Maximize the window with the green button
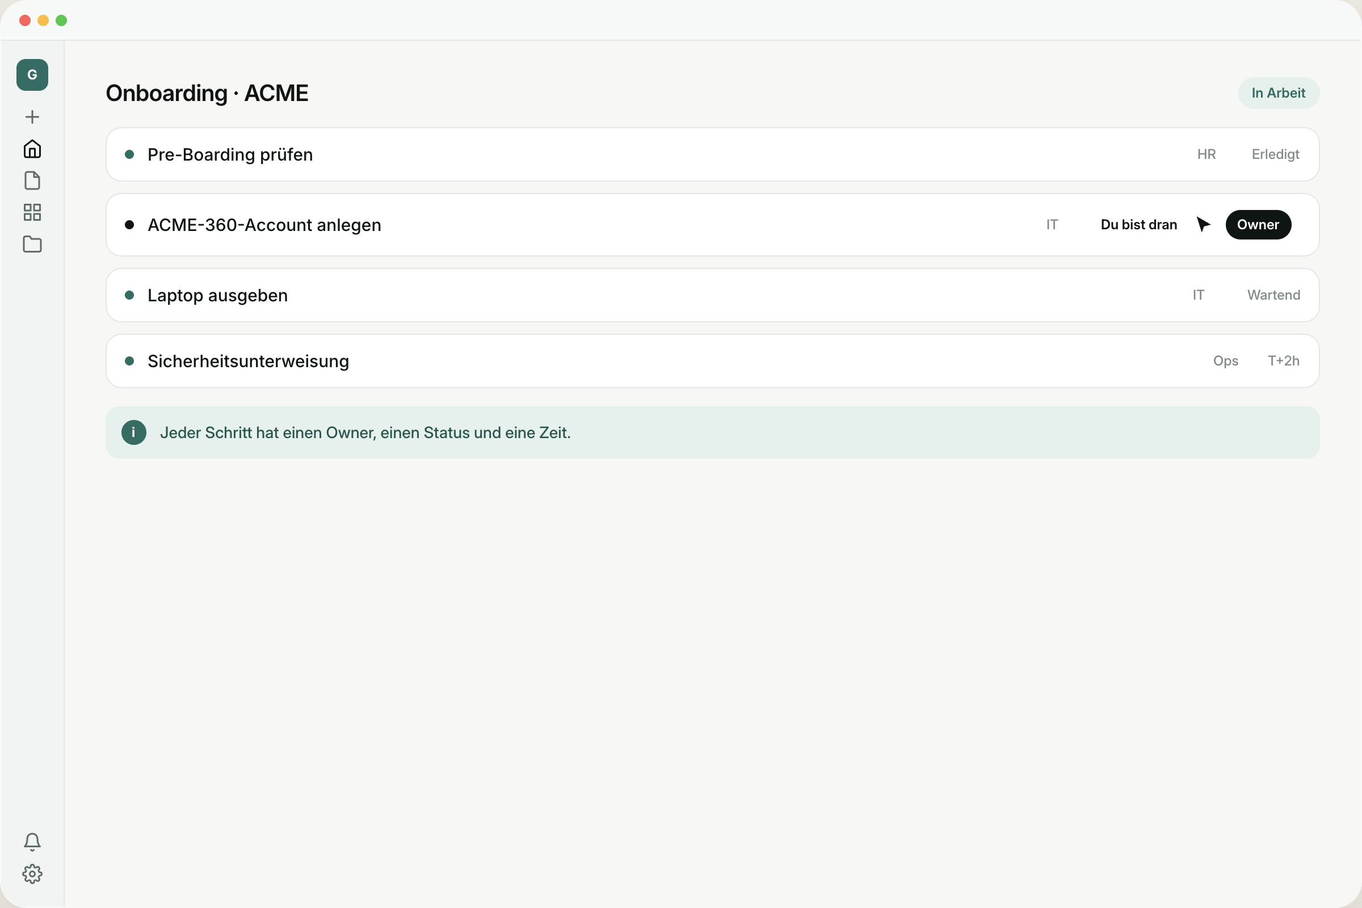 coord(61,21)
